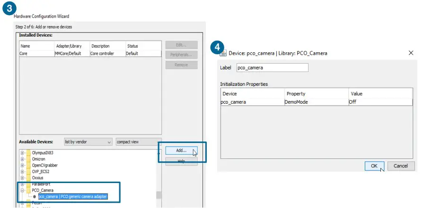The height and width of the screenshot is (208, 423).
Task: Cancel the pco_camera device dialog
Action: tap(401, 166)
